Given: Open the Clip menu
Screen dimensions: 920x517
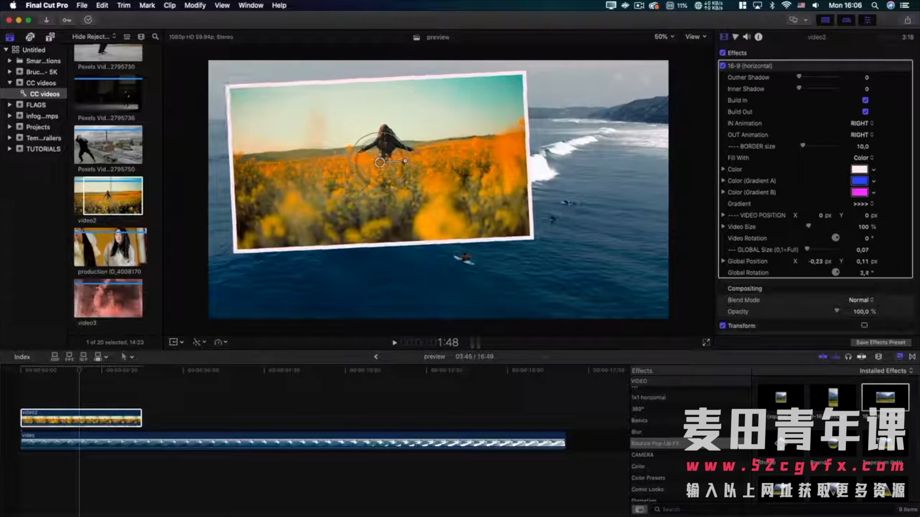Looking at the screenshot, I should 170,5.
